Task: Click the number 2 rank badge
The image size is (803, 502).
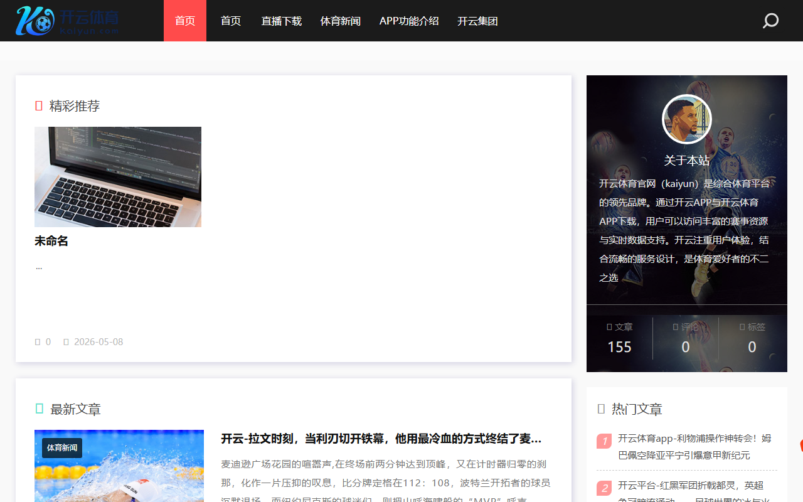Action: [x=604, y=488]
